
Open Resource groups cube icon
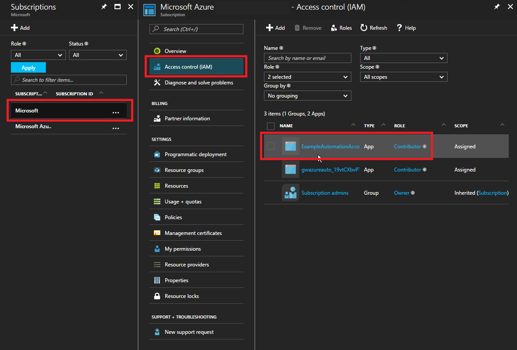click(x=157, y=170)
